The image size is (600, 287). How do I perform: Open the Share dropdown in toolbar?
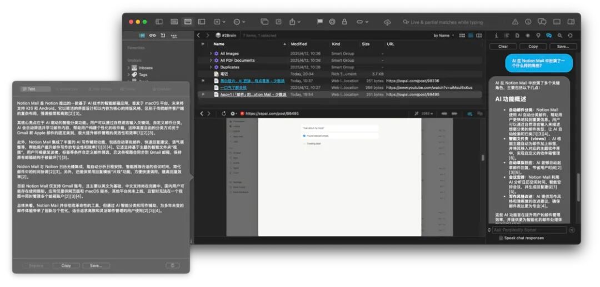click(x=294, y=22)
